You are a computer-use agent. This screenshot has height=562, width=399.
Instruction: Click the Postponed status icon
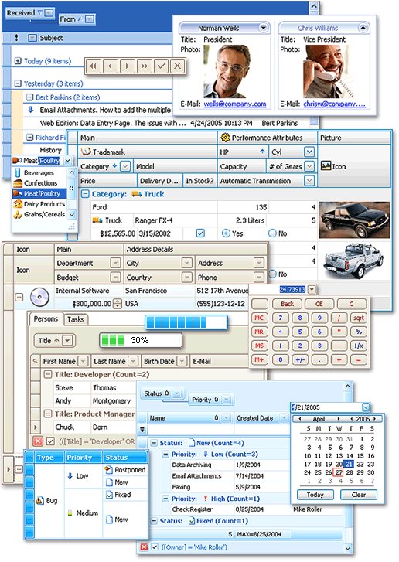coord(108,469)
